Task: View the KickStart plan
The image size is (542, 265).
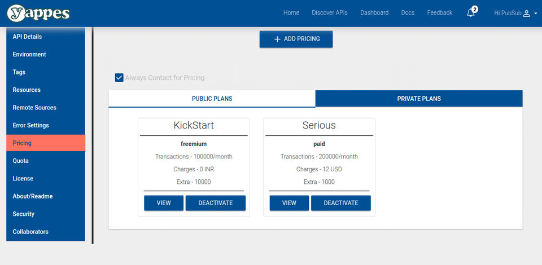Action: pyautogui.click(x=164, y=203)
